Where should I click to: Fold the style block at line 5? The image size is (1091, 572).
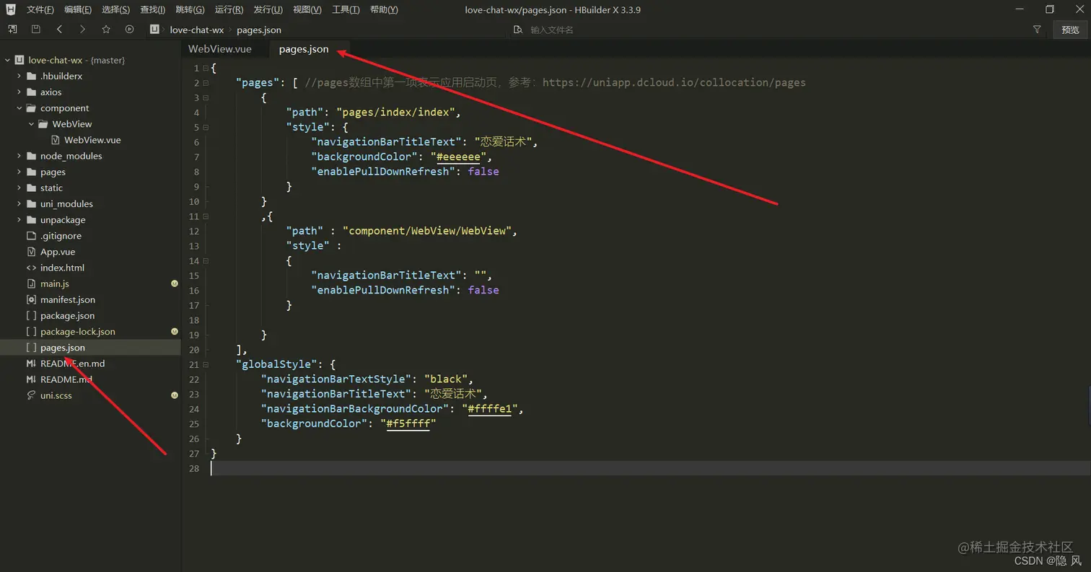206,127
